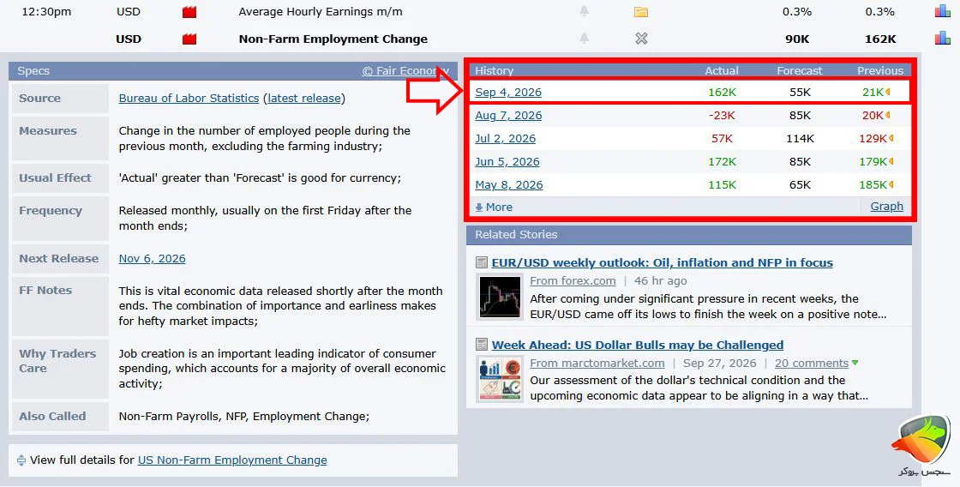Click the Why Traders Care label
The image size is (960, 487).
coord(57,361)
